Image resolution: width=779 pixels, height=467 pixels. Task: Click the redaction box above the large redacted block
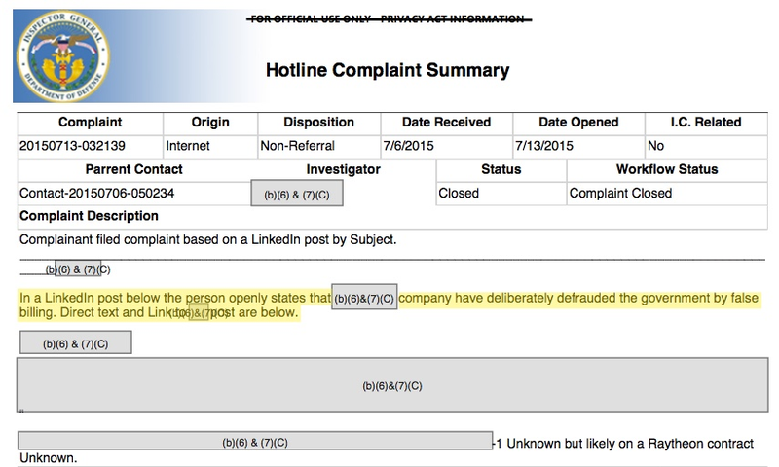pos(76,342)
